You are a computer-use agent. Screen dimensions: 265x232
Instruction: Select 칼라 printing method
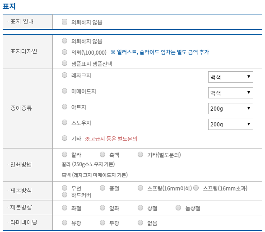[65, 154]
